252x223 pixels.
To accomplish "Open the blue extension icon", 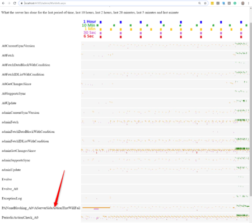I will pyautogui.click(x=223, y=3).
